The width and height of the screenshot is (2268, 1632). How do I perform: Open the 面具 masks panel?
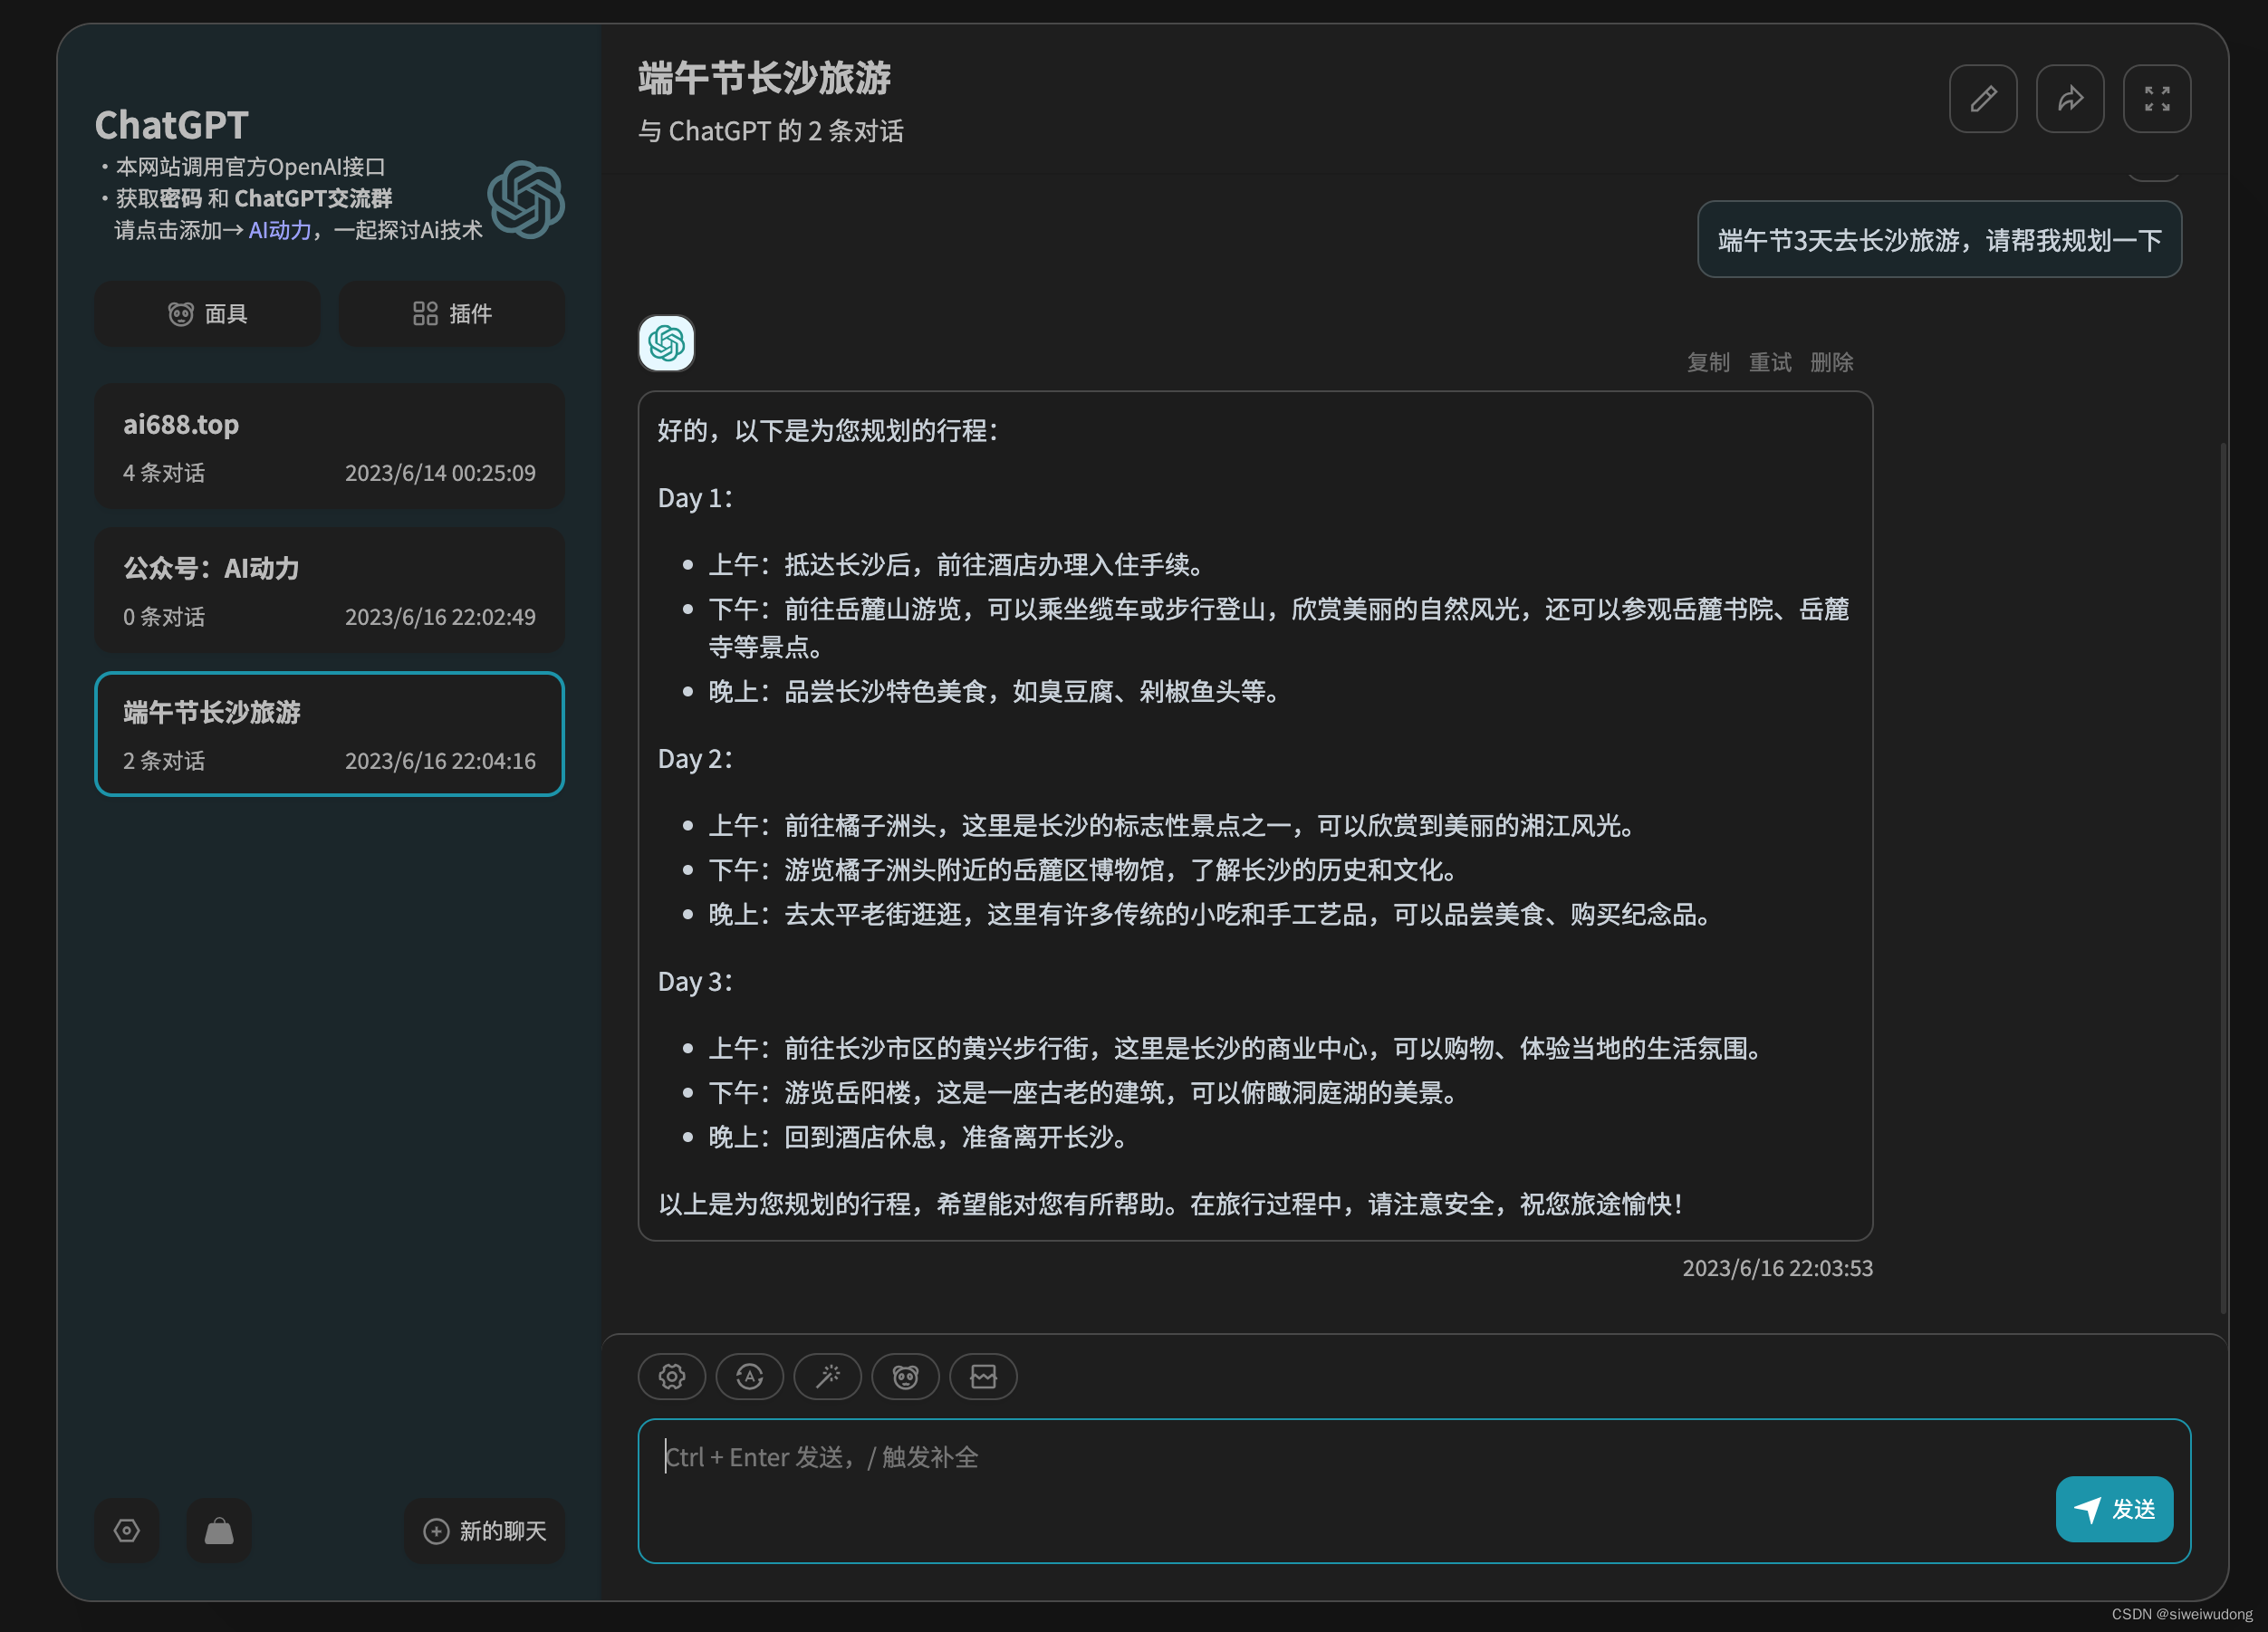(207, 314)
